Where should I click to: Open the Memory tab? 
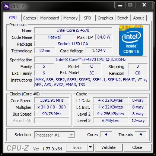click(70, 18)
